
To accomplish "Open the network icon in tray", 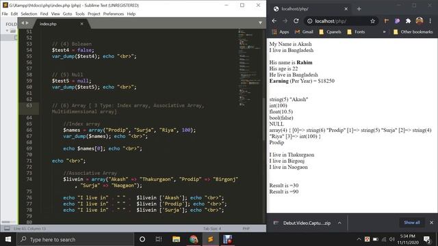I will coord(384,239).
